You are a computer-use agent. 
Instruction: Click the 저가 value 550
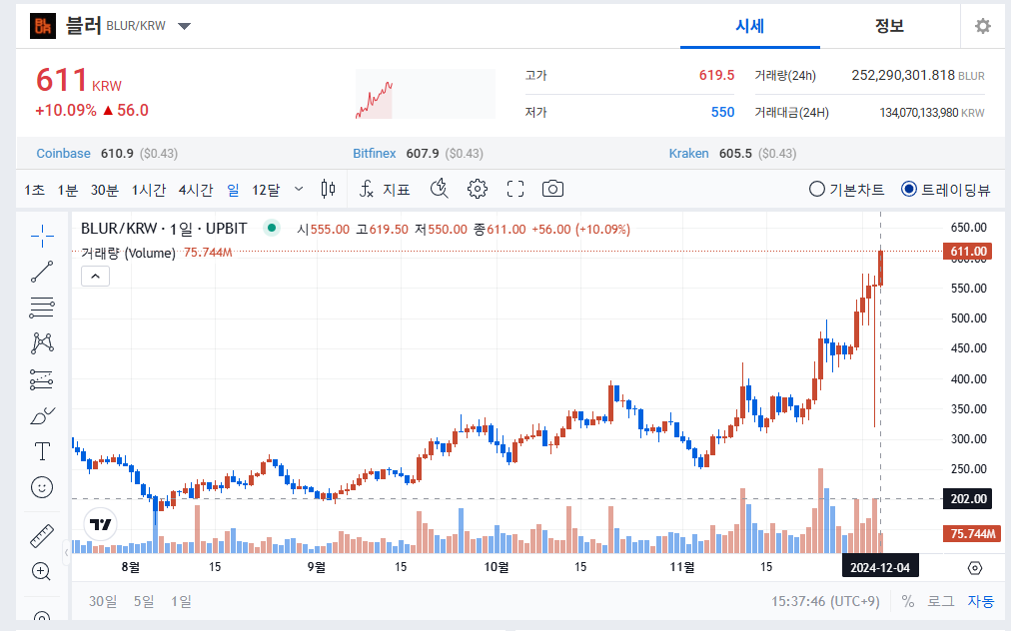(x=723, y=112)
